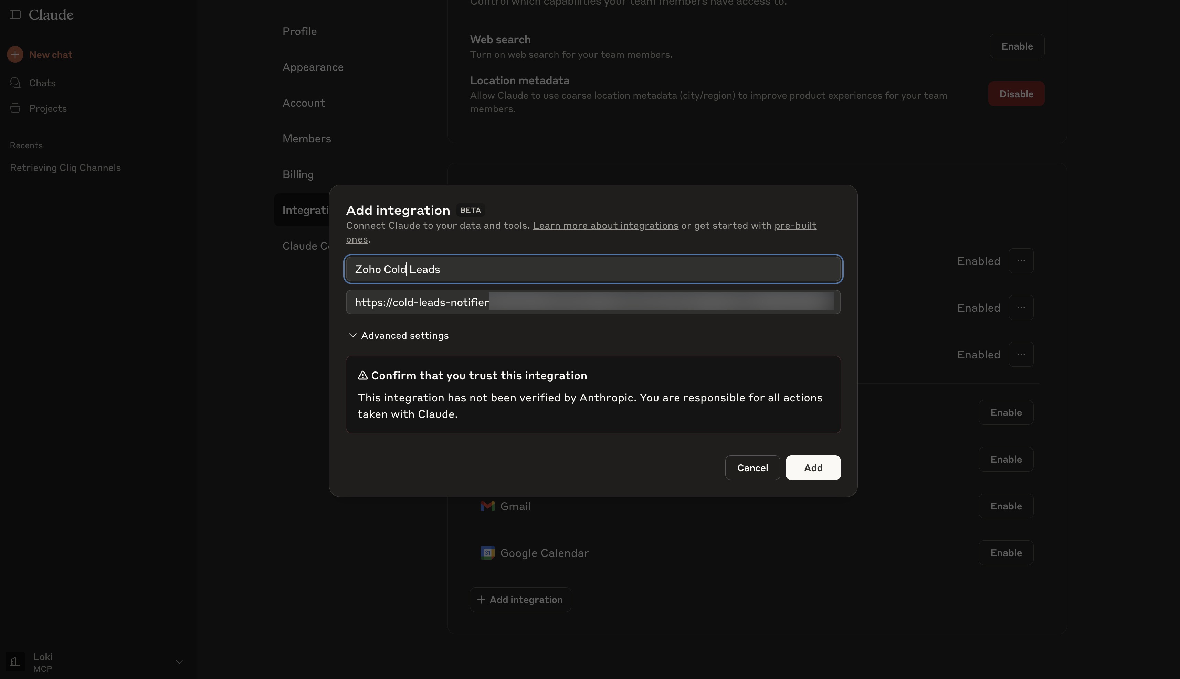
Task: Click the Gmail icon
Action: point(487,506)
